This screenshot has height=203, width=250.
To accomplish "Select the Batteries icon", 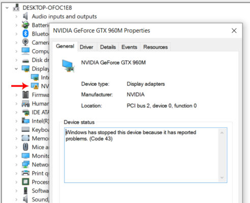I will point(25,25).
